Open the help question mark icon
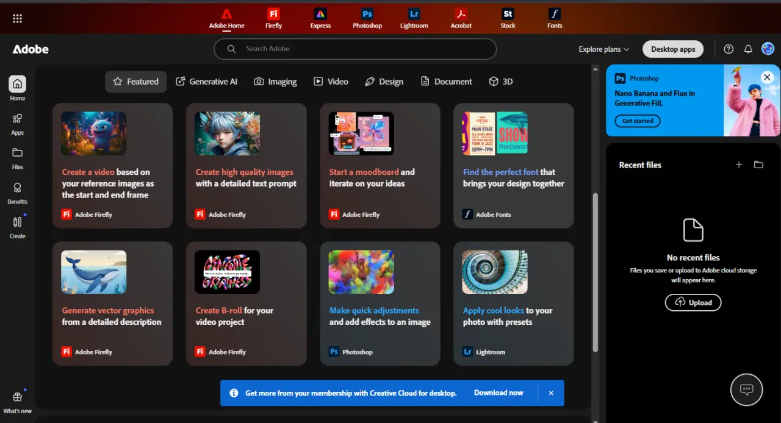 729,49
